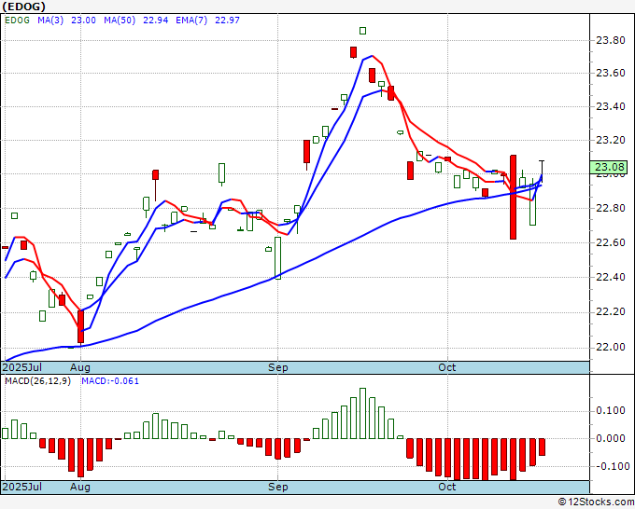This screenshot has height=509, width=635.
Task: Click the 23.80 price axis label
Action: coord(611,40)
